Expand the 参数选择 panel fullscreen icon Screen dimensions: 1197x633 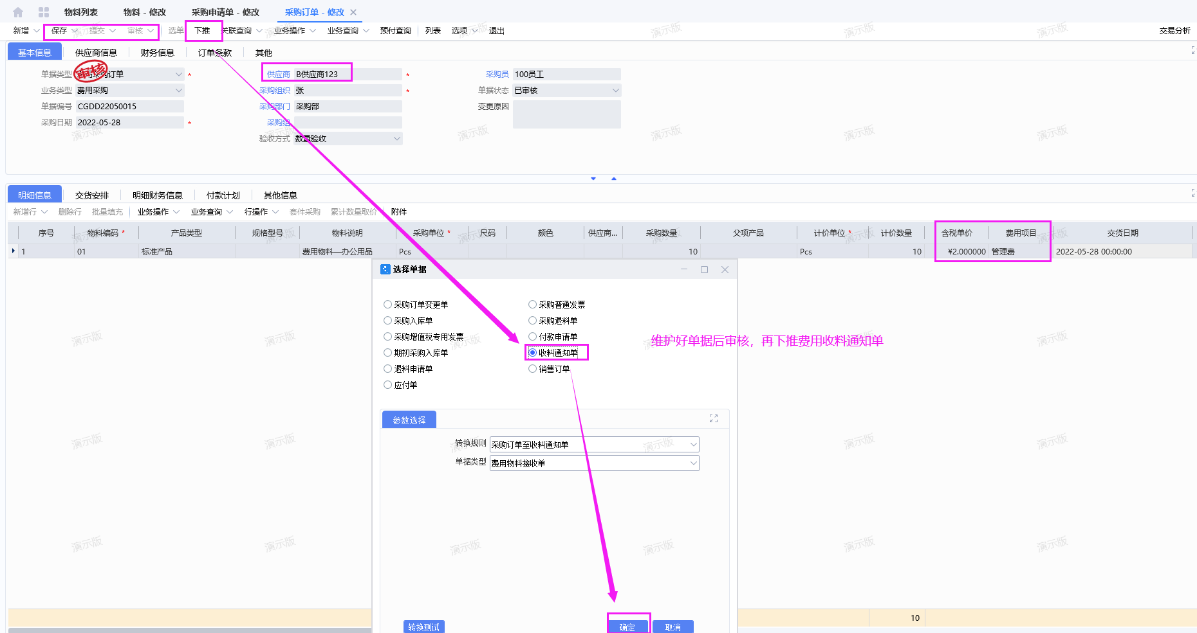pyautogui.click(x=713, y=418)
